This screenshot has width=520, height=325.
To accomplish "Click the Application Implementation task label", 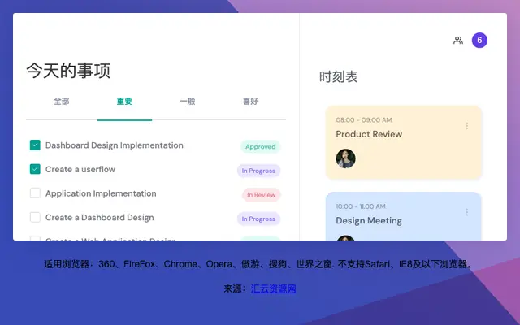I will point(101,193).
